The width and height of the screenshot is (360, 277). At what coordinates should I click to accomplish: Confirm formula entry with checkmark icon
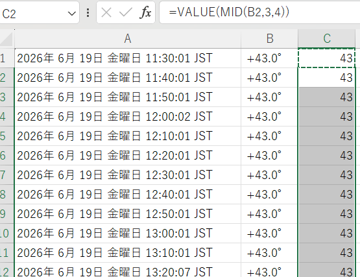click(126, 12)
